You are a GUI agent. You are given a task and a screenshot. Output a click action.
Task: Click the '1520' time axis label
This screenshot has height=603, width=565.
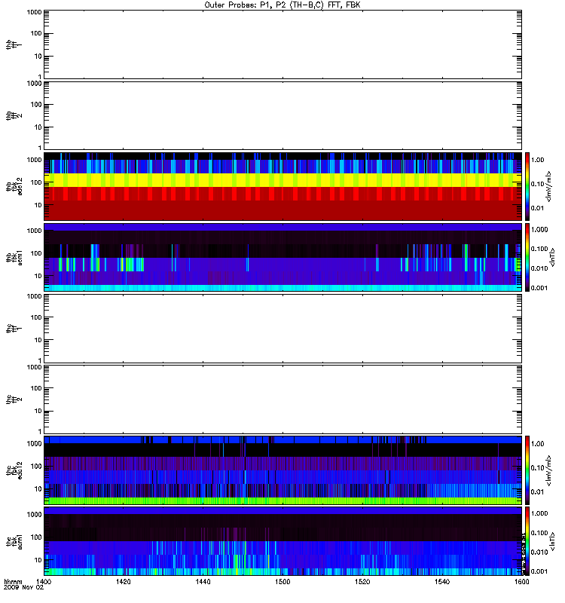(362, 581)
